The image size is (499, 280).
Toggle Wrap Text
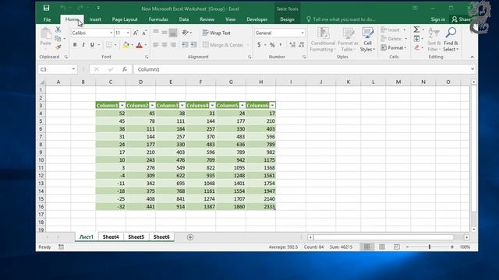[217, 33]
